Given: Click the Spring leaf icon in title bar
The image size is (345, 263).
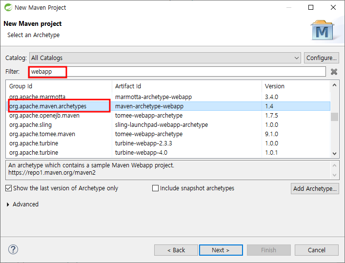Looking at the screenshot, I should pyautogui.click(x=8, y=7).
